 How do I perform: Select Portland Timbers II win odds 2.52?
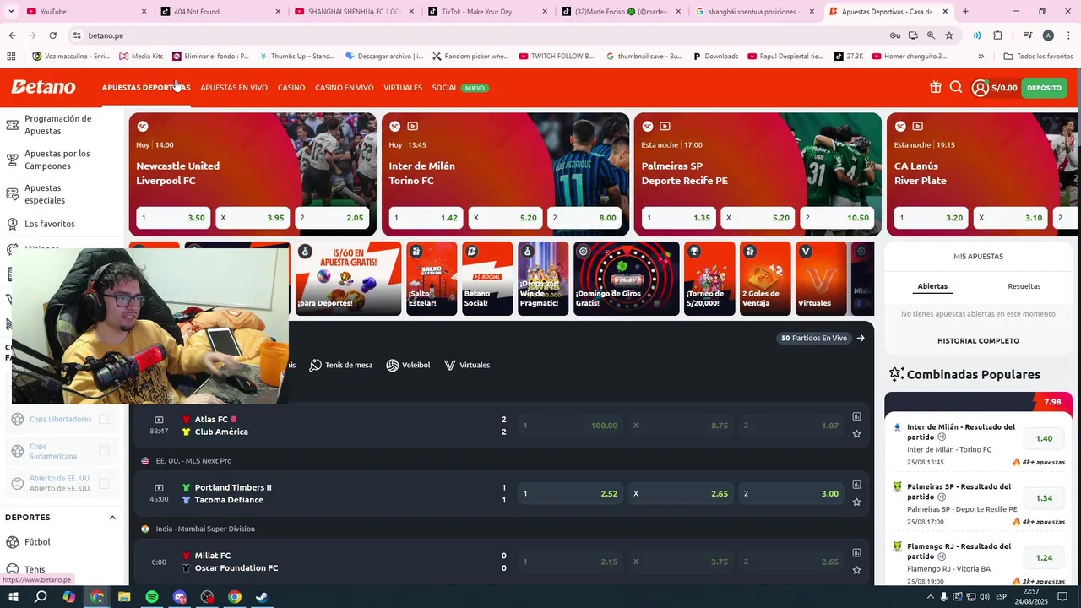click(570, 494)
